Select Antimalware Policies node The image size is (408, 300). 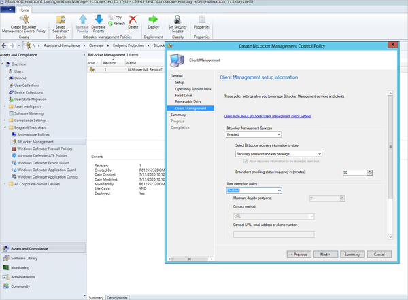33,134
